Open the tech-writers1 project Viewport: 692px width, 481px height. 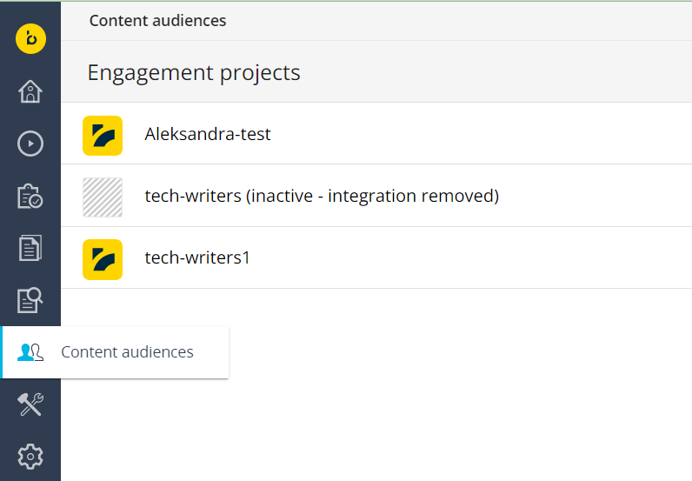pyautogui.click(x=376, y=258)
